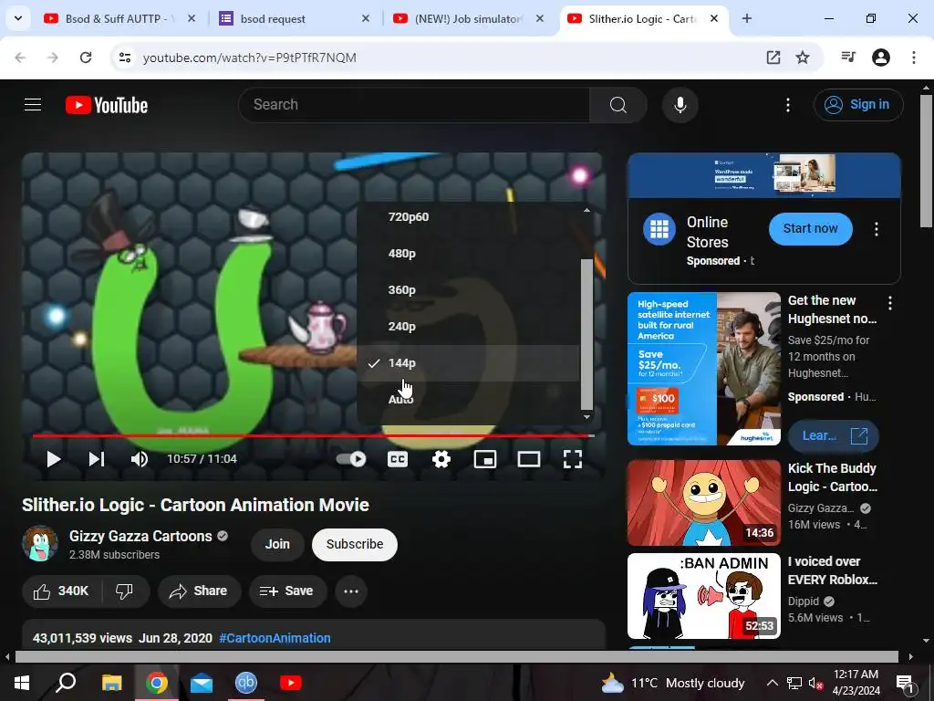Go to the YouTube home logo
Image resolution: width=934 pixels, height=701 pixels.
[107, 105]
